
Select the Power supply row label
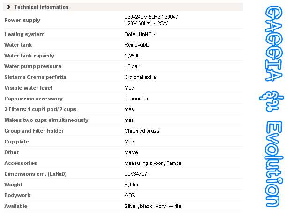coord(22,20)
